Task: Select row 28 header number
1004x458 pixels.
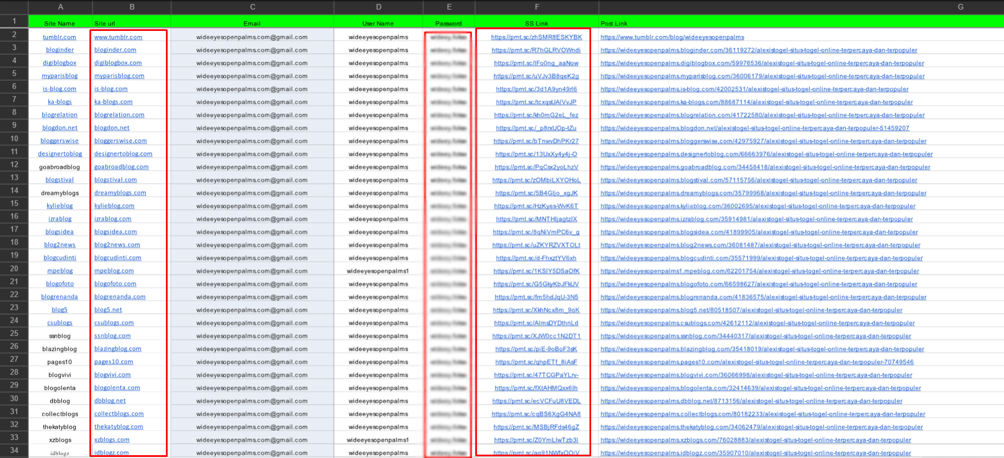Action: 14,372
